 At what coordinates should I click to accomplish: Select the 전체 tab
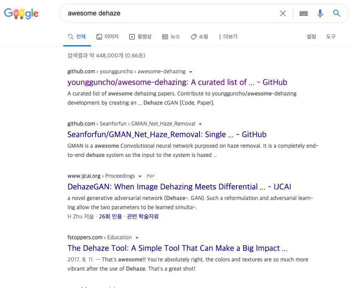point(77,37)
